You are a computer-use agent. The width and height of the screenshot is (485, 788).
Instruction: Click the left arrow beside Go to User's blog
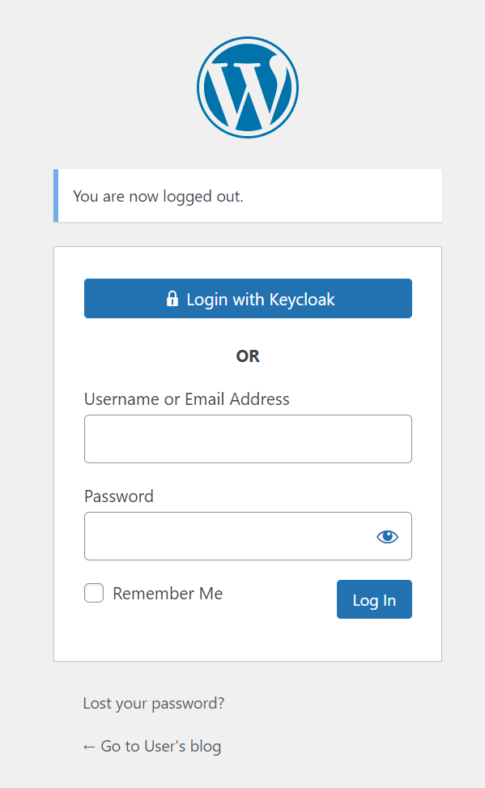point(90,746)
